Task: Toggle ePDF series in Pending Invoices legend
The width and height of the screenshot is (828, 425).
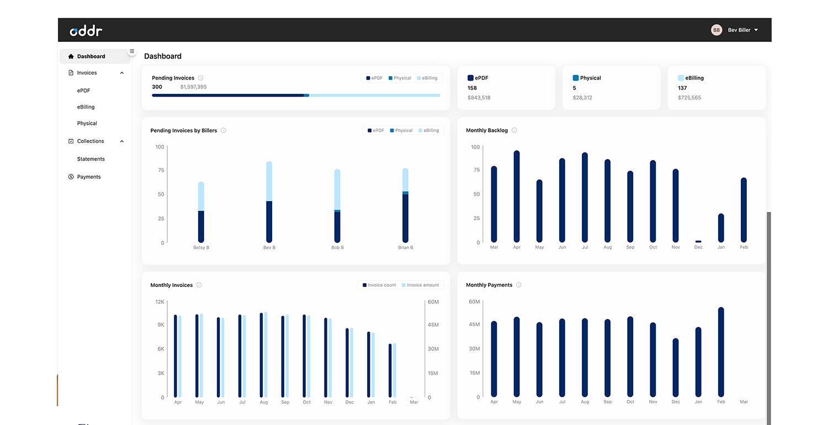Action: 374,78
